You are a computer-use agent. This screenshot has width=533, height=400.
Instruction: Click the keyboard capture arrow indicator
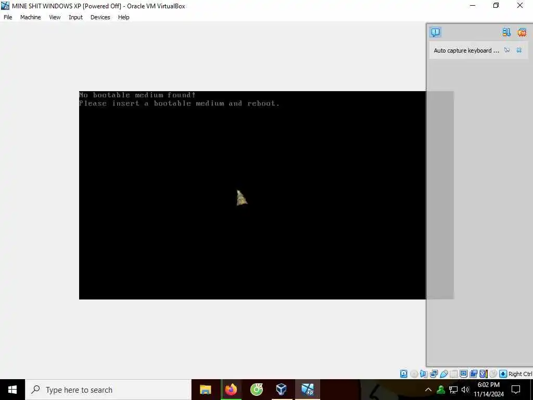503,374
